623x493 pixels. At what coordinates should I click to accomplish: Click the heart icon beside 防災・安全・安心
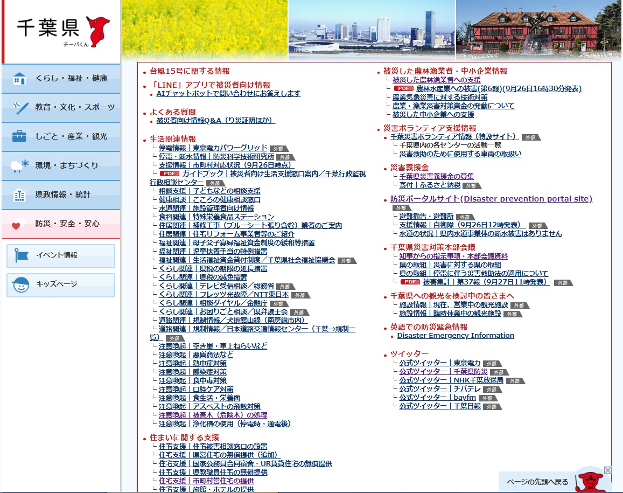19,224
